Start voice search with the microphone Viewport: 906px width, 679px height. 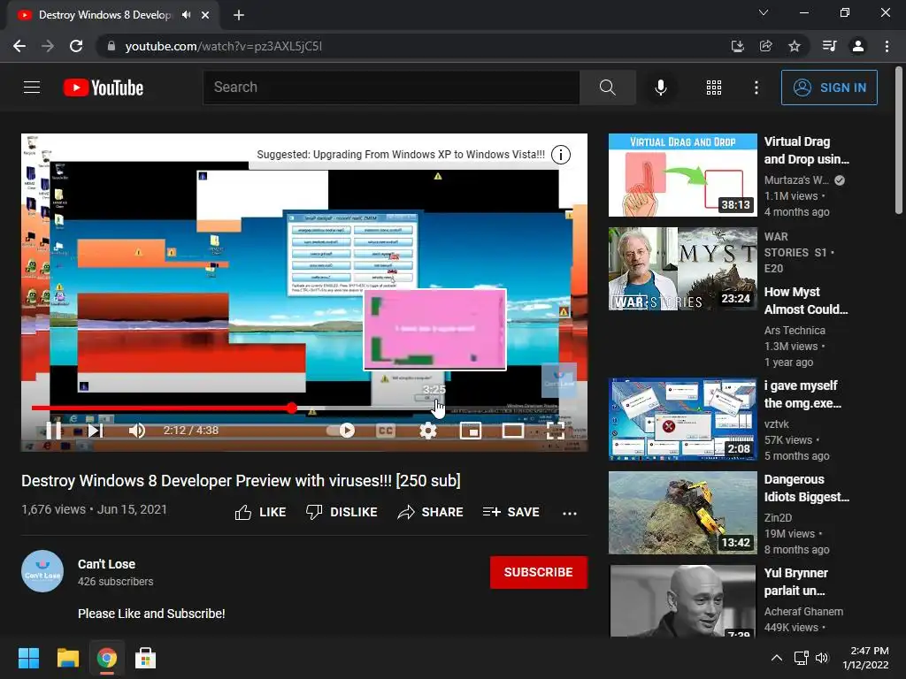coord(660,88)
